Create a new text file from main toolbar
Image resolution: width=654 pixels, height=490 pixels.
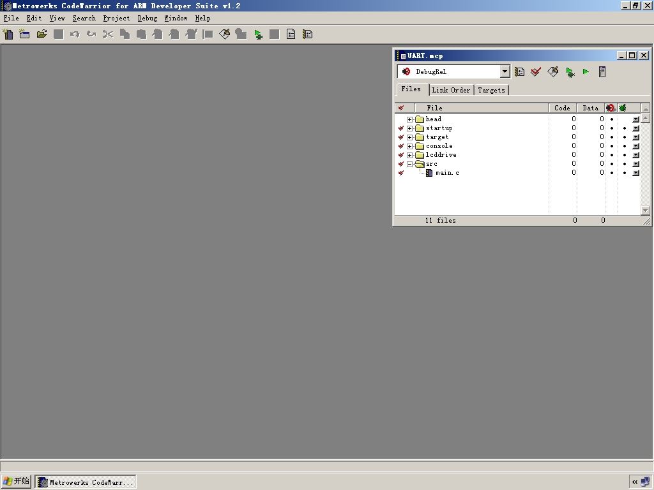8,34
